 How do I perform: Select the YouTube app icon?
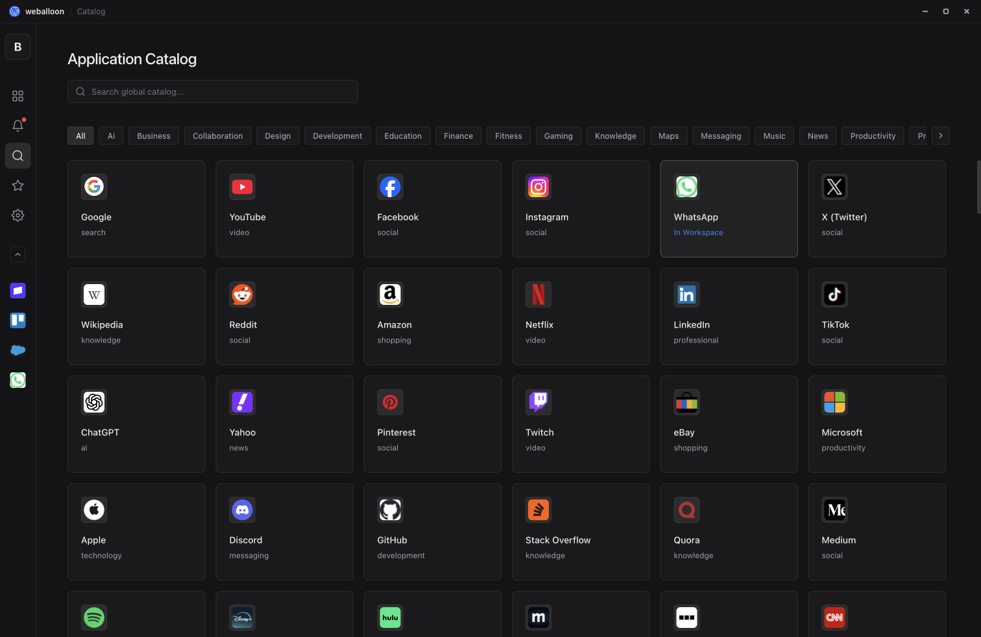242,187
